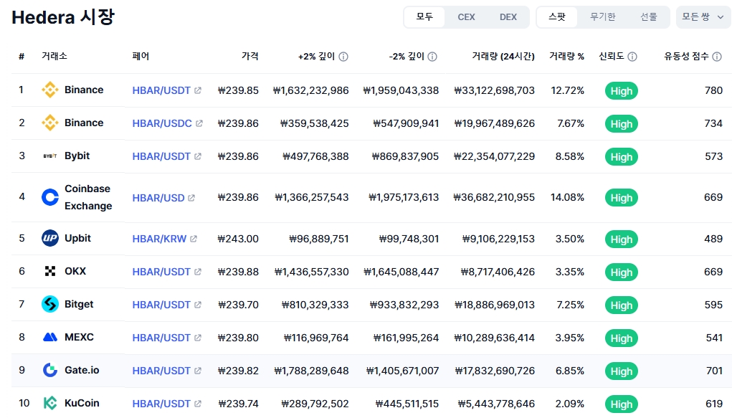Click the OKX exchange logo
The image size is (732, 418).
click(50, 271)
